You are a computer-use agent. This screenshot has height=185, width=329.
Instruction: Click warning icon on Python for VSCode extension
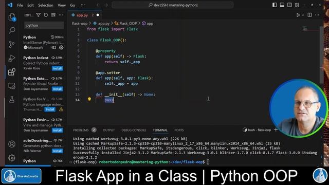tap(61, 109)
